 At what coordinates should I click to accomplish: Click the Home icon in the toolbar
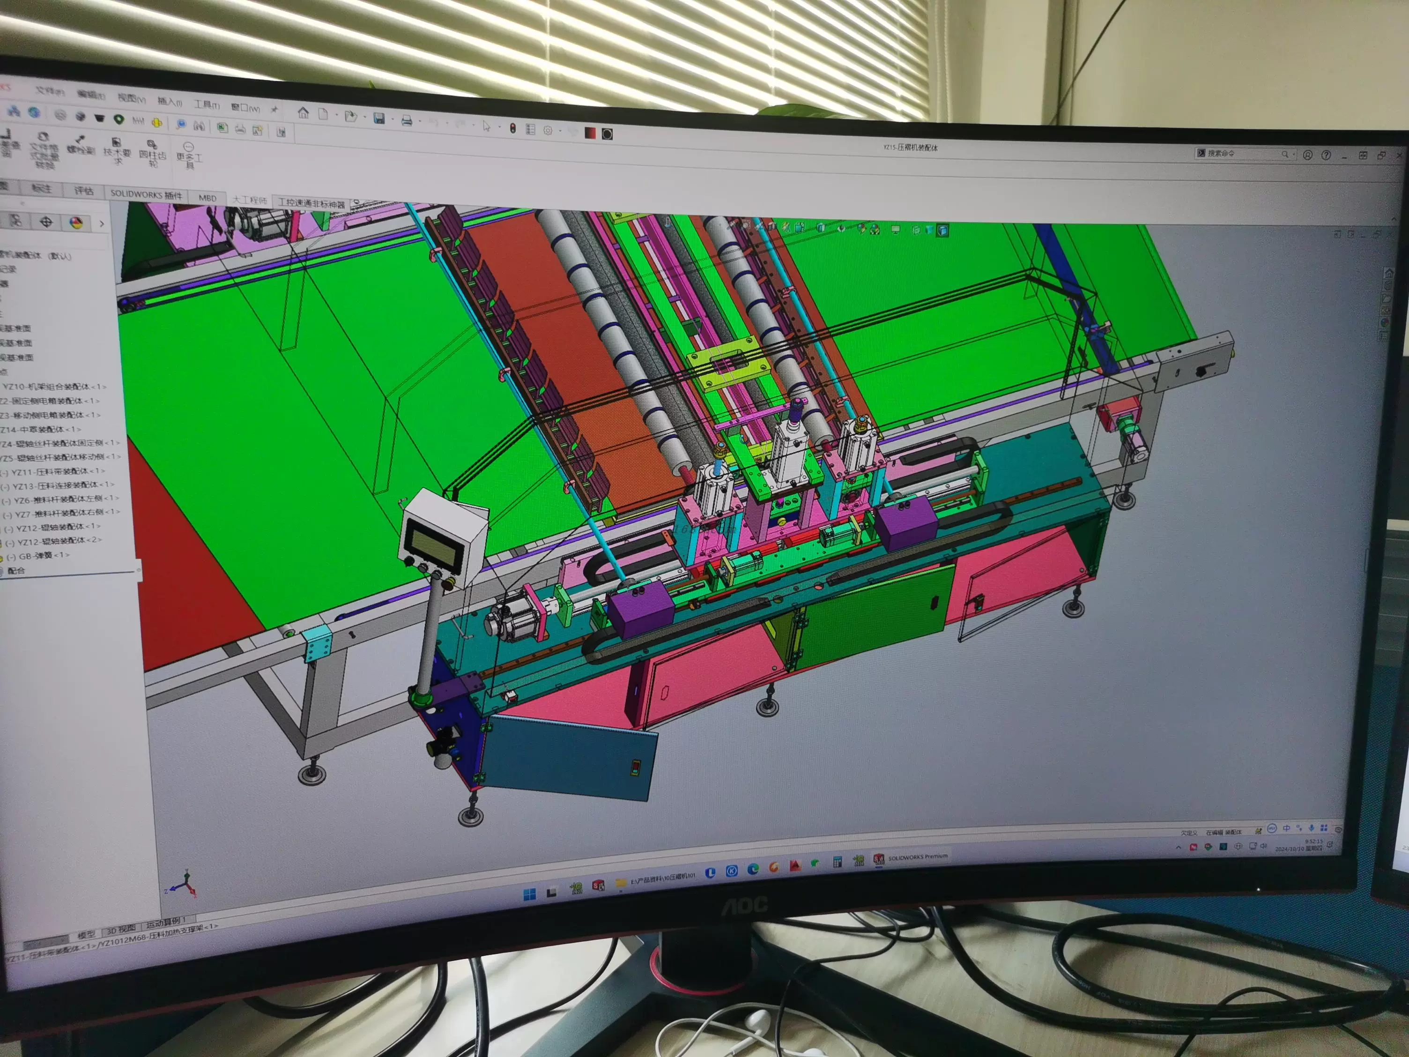tap(303, 113)
